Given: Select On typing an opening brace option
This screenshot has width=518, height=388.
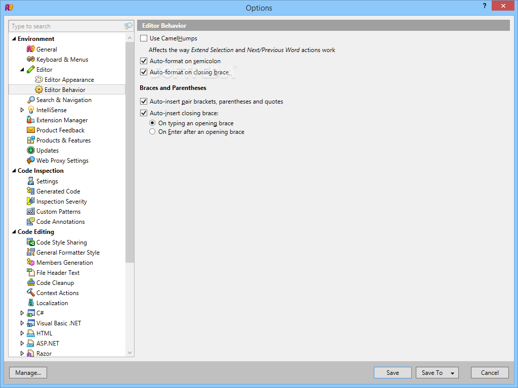Looking at the screenshot, I should pyautogui.click(x=152, y=123).
